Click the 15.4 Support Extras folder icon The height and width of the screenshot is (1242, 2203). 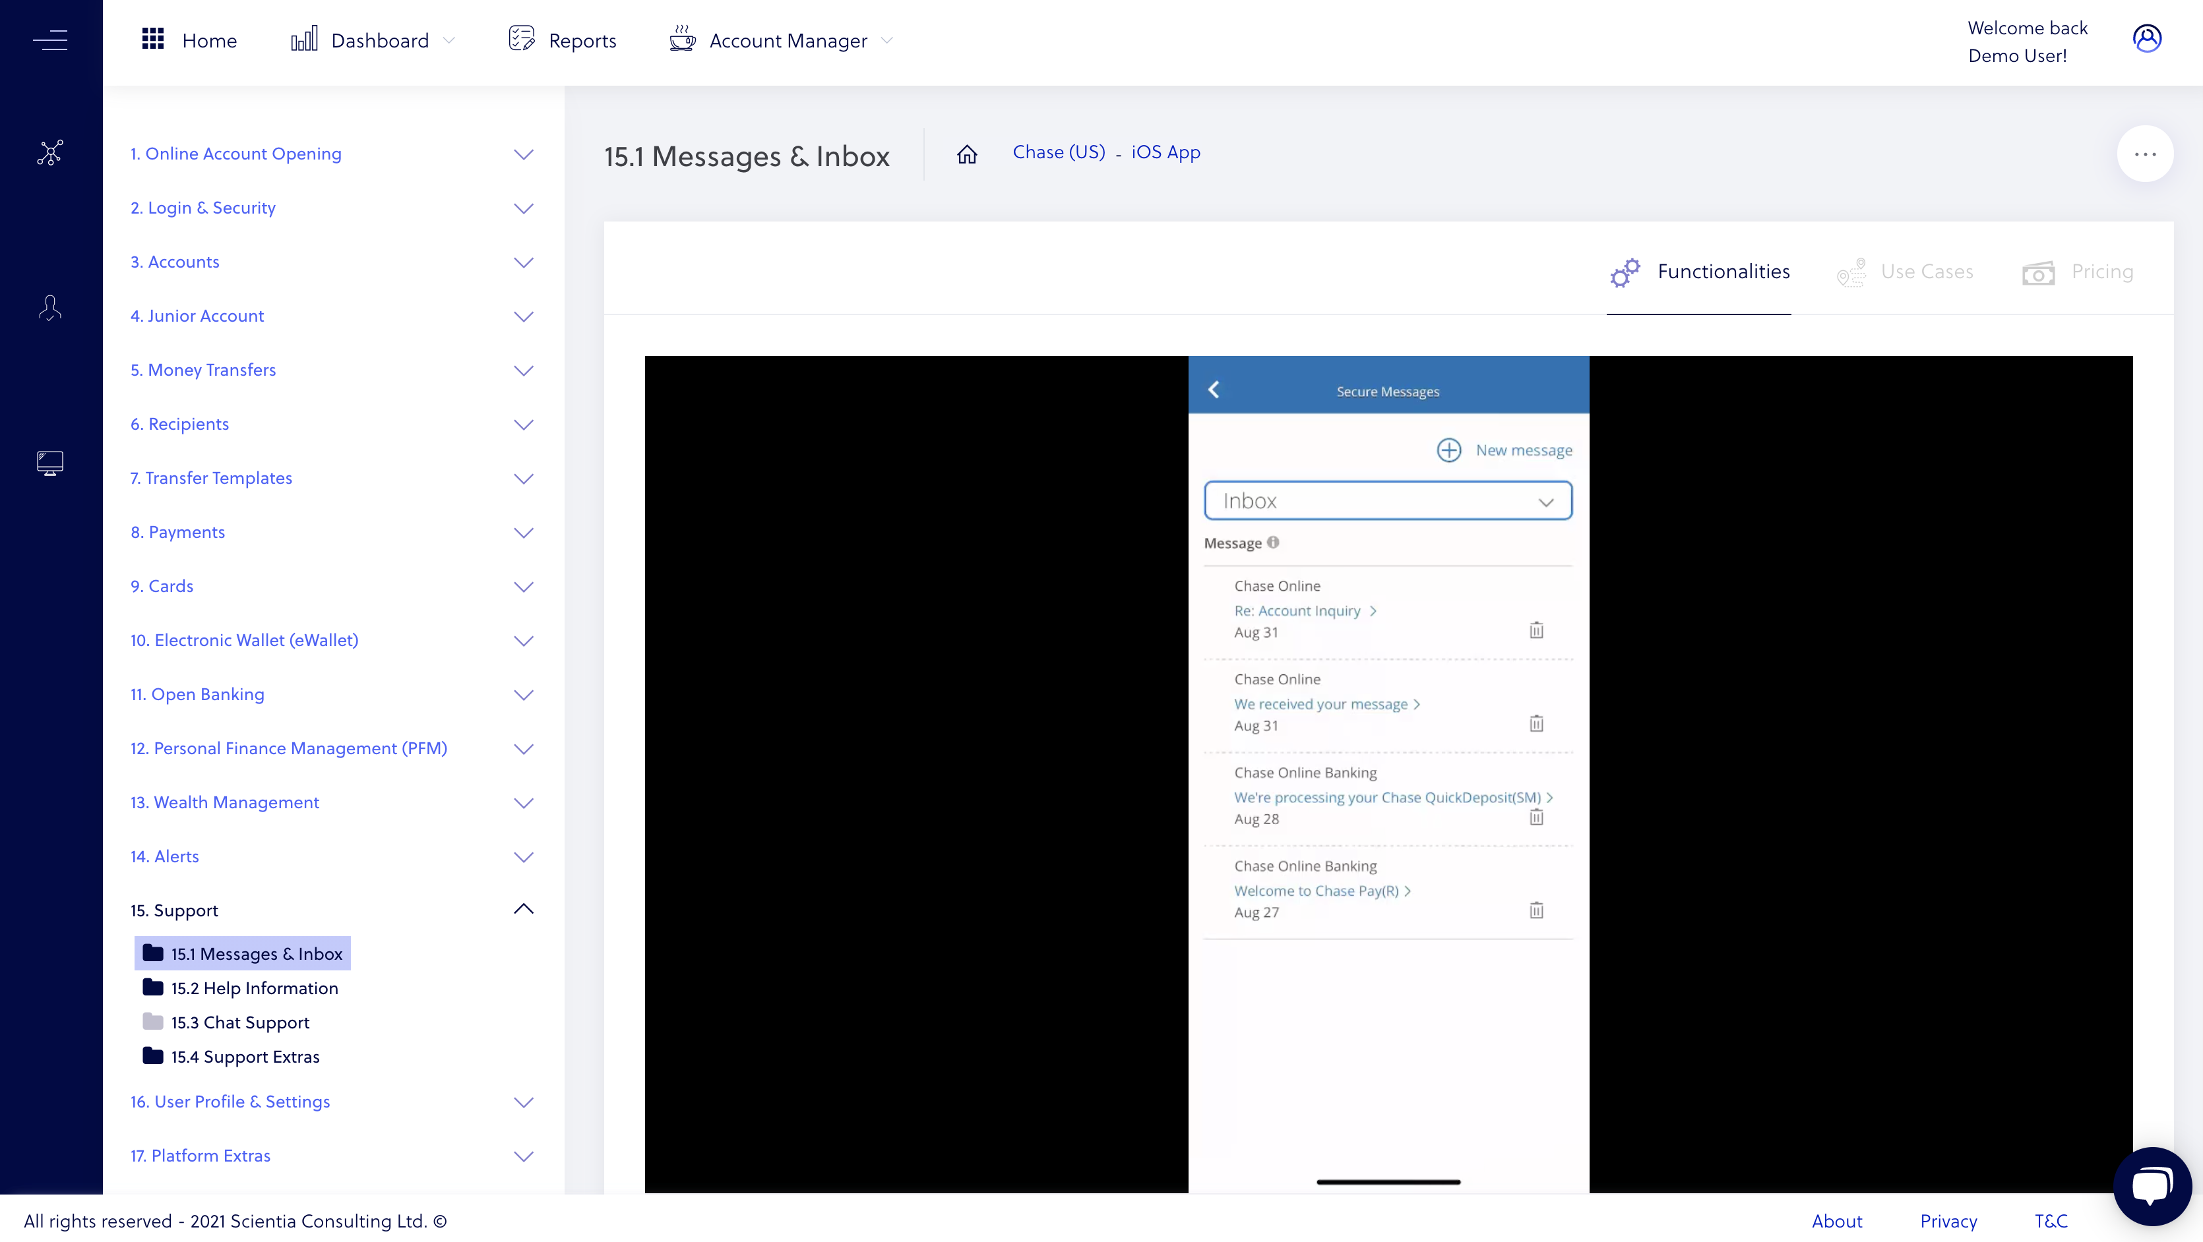[x=153, y=1055]
